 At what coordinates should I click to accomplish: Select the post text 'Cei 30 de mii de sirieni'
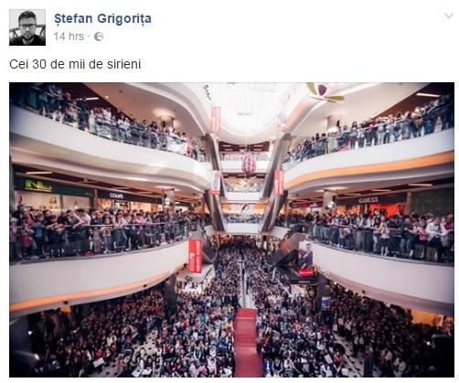coord(75,64)
